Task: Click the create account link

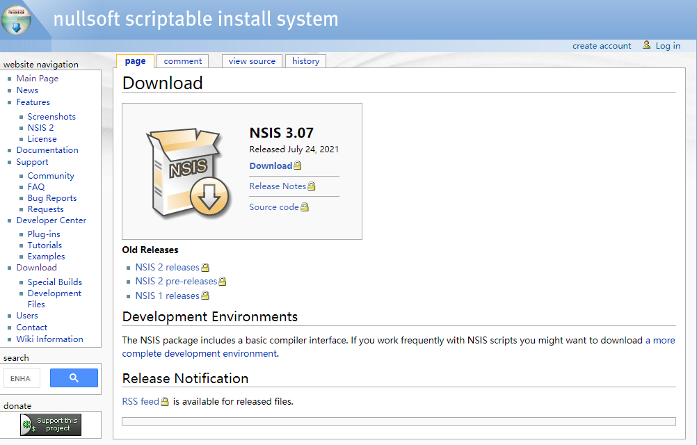Action: click(x=602, y=46)
